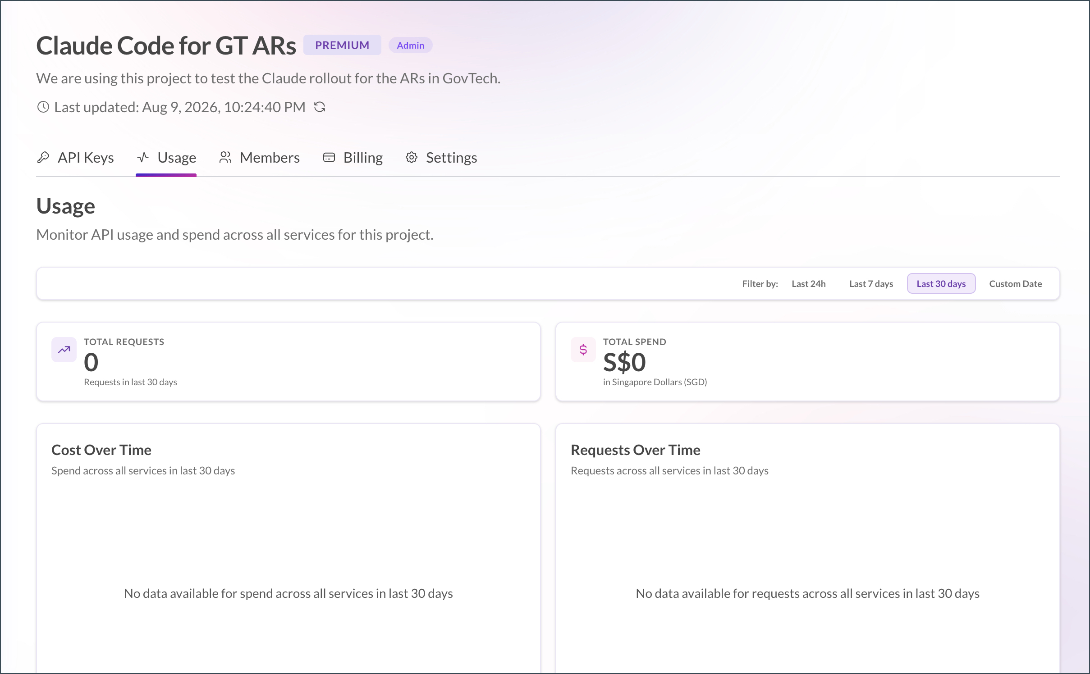Click 'in Singapore Dollars (SGD)' caption

pos(655,382)
